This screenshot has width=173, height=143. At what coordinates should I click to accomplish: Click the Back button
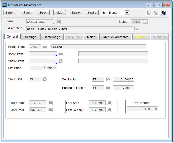click(x=43, y=13)
